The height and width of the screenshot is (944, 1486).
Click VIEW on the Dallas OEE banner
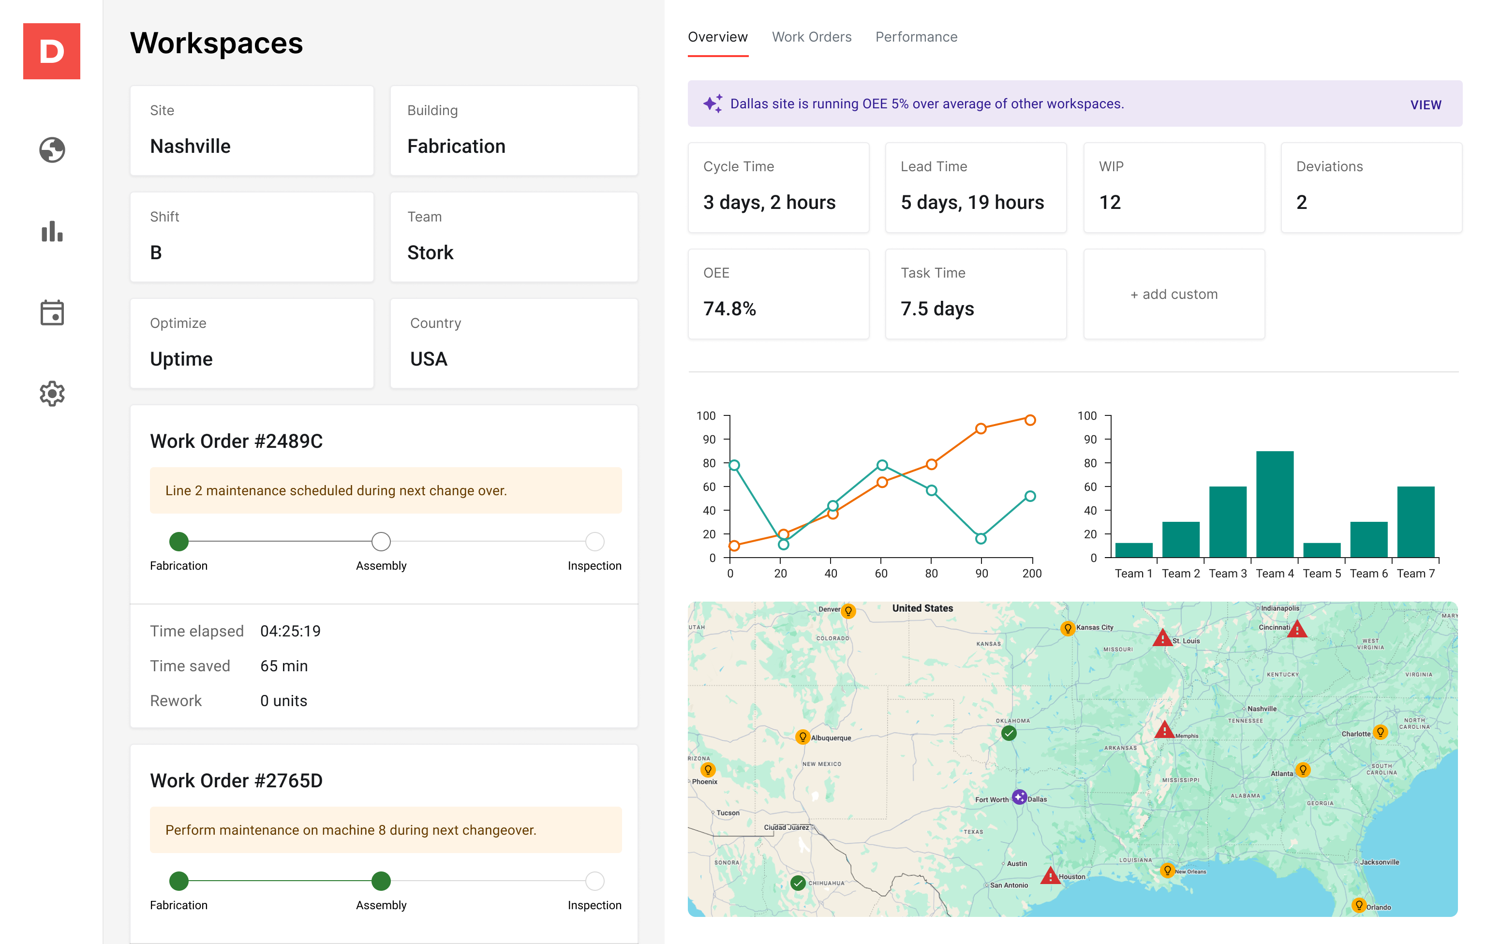[x=1426, y=104]
